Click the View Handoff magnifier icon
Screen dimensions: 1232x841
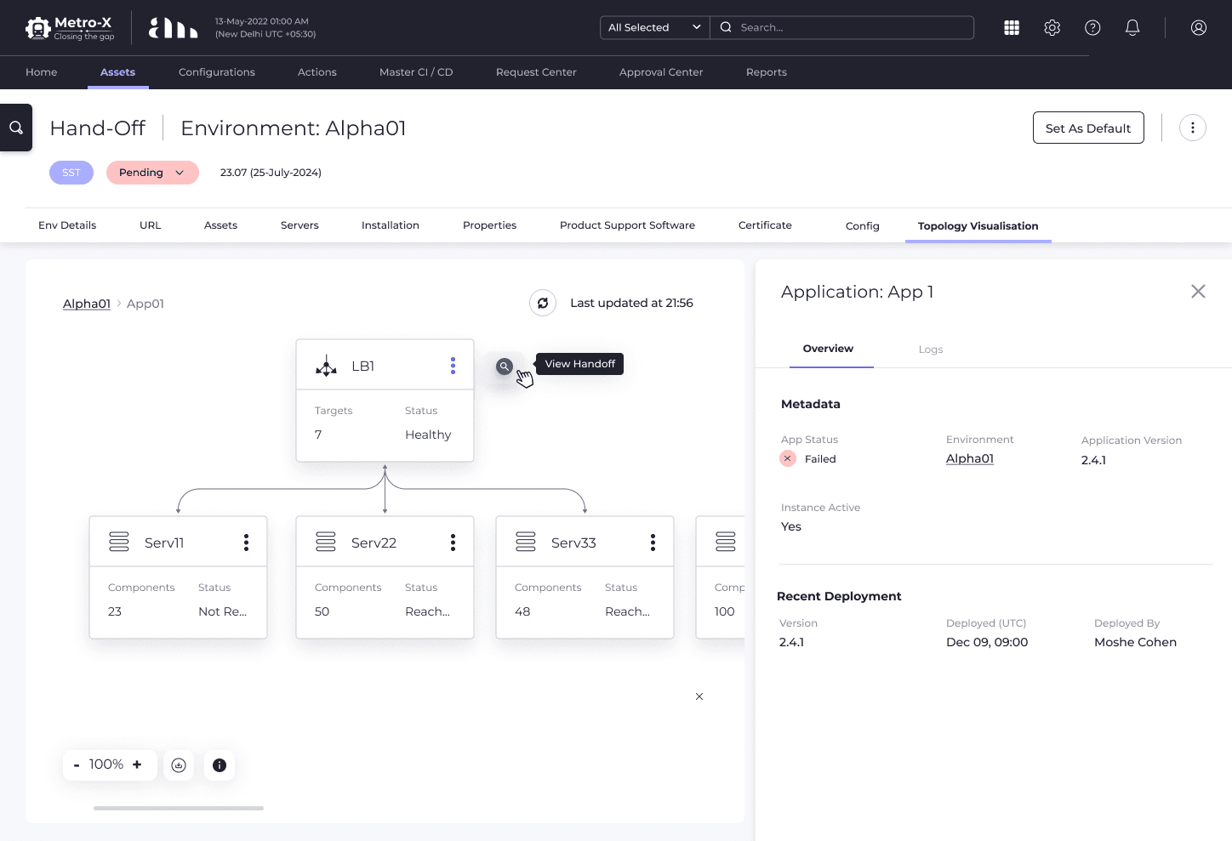(x=505, y=366)
